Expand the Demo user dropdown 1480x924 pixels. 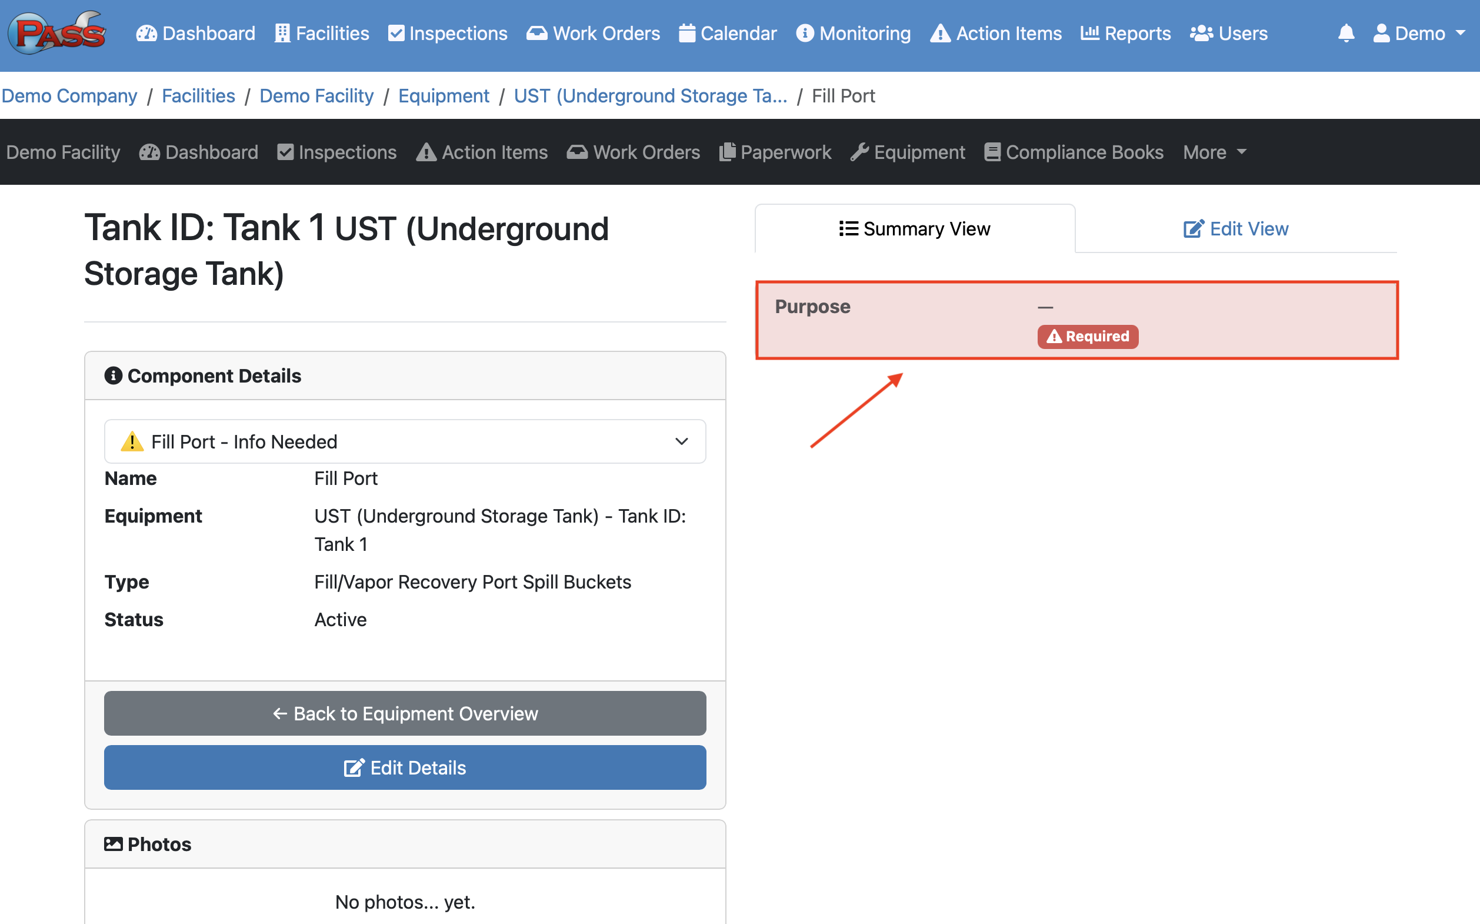(1419, 33)
